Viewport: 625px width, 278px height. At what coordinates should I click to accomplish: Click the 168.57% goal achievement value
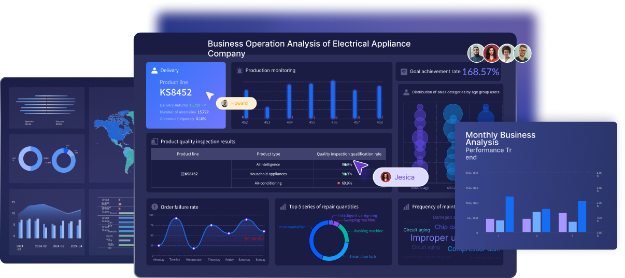click(x=480, y=72)
